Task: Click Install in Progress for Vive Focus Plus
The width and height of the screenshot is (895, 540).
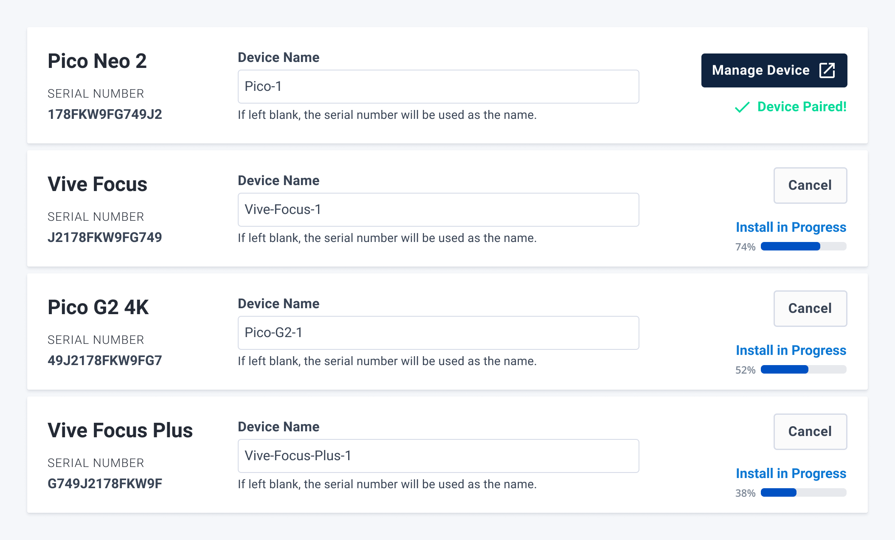Action: point(791,474)
